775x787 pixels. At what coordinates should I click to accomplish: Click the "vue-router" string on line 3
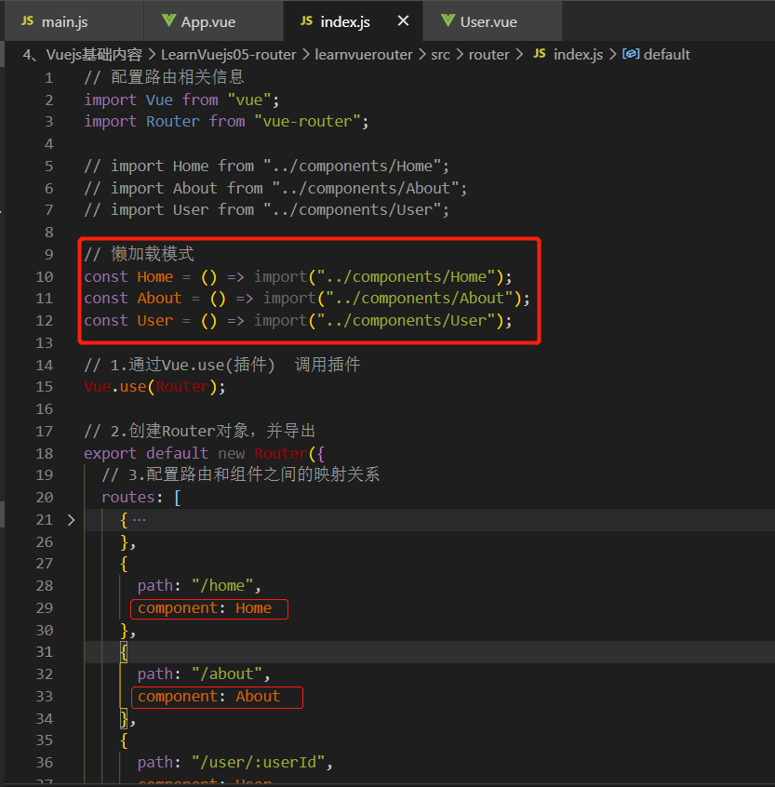307,122
